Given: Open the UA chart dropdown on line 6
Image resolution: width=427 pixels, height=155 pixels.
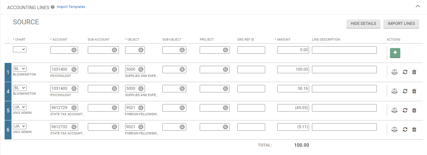Looking at the screenshot, I should click(20, 126).
